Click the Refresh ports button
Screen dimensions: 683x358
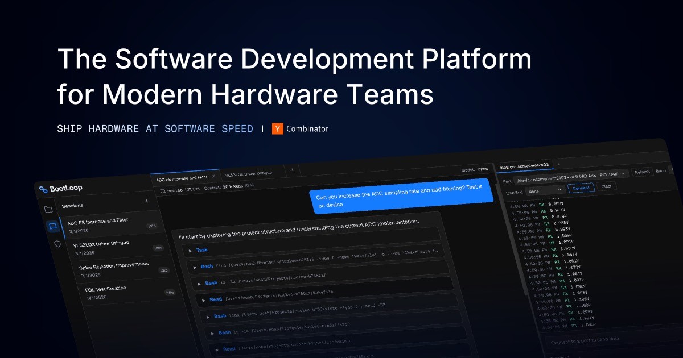click(641, 172)
